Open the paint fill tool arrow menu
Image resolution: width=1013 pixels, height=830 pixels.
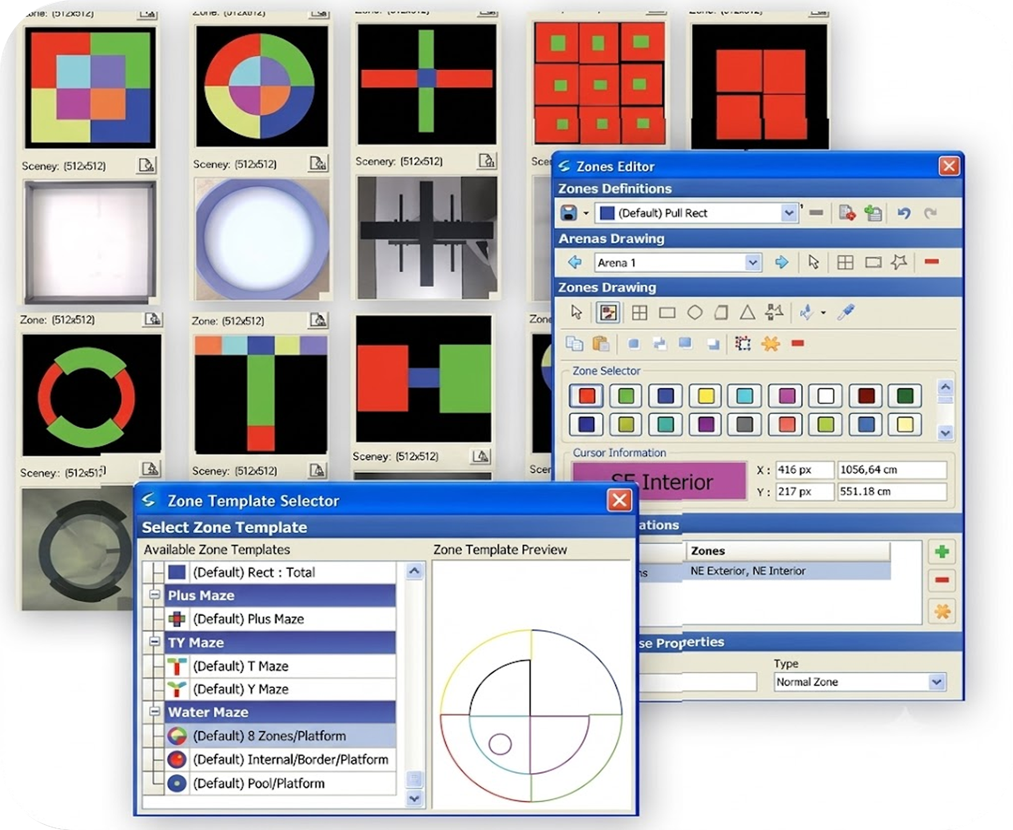(823, 313)
